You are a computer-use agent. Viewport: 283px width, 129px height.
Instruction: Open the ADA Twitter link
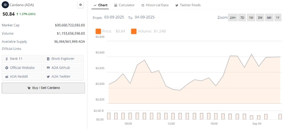click(x=63, y=76)
